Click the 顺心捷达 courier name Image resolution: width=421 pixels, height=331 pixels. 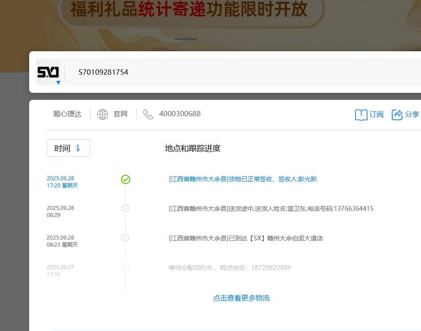tap(67, 114)
